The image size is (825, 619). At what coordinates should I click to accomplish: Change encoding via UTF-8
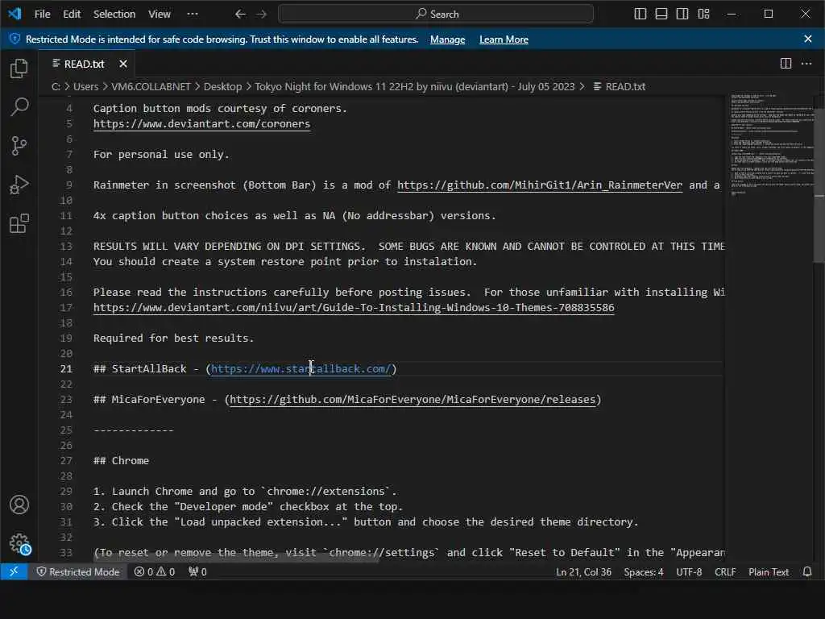click(689, 571)
